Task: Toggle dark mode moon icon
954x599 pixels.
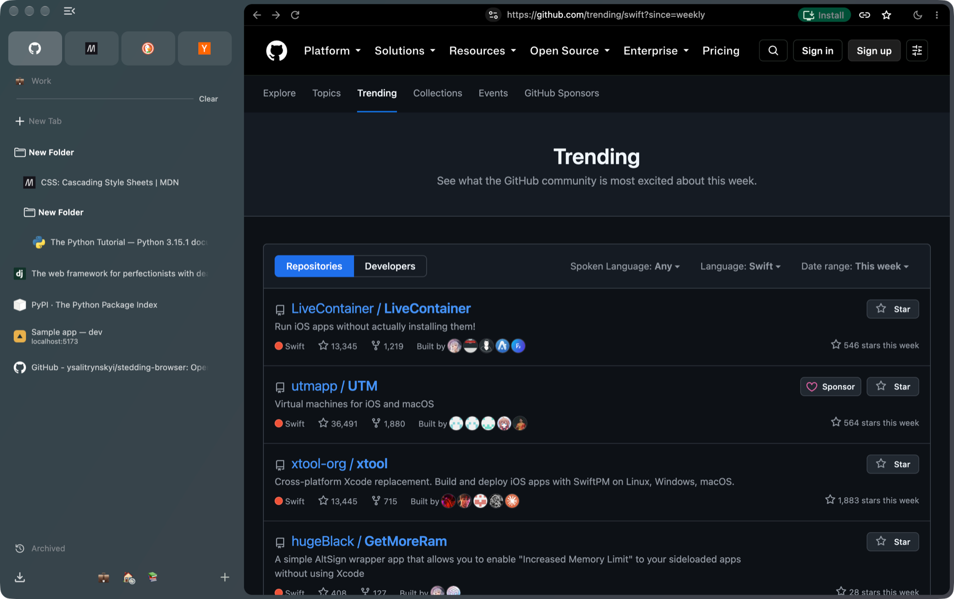Action: [x=917, y=15]
